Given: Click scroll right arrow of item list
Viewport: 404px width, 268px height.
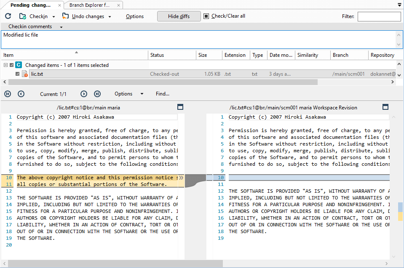Looking at the screenshot, I should (392, 82).
